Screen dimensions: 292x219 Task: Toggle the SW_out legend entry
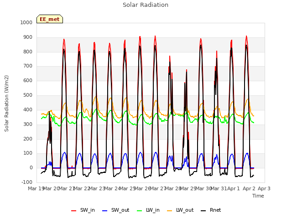115,210
